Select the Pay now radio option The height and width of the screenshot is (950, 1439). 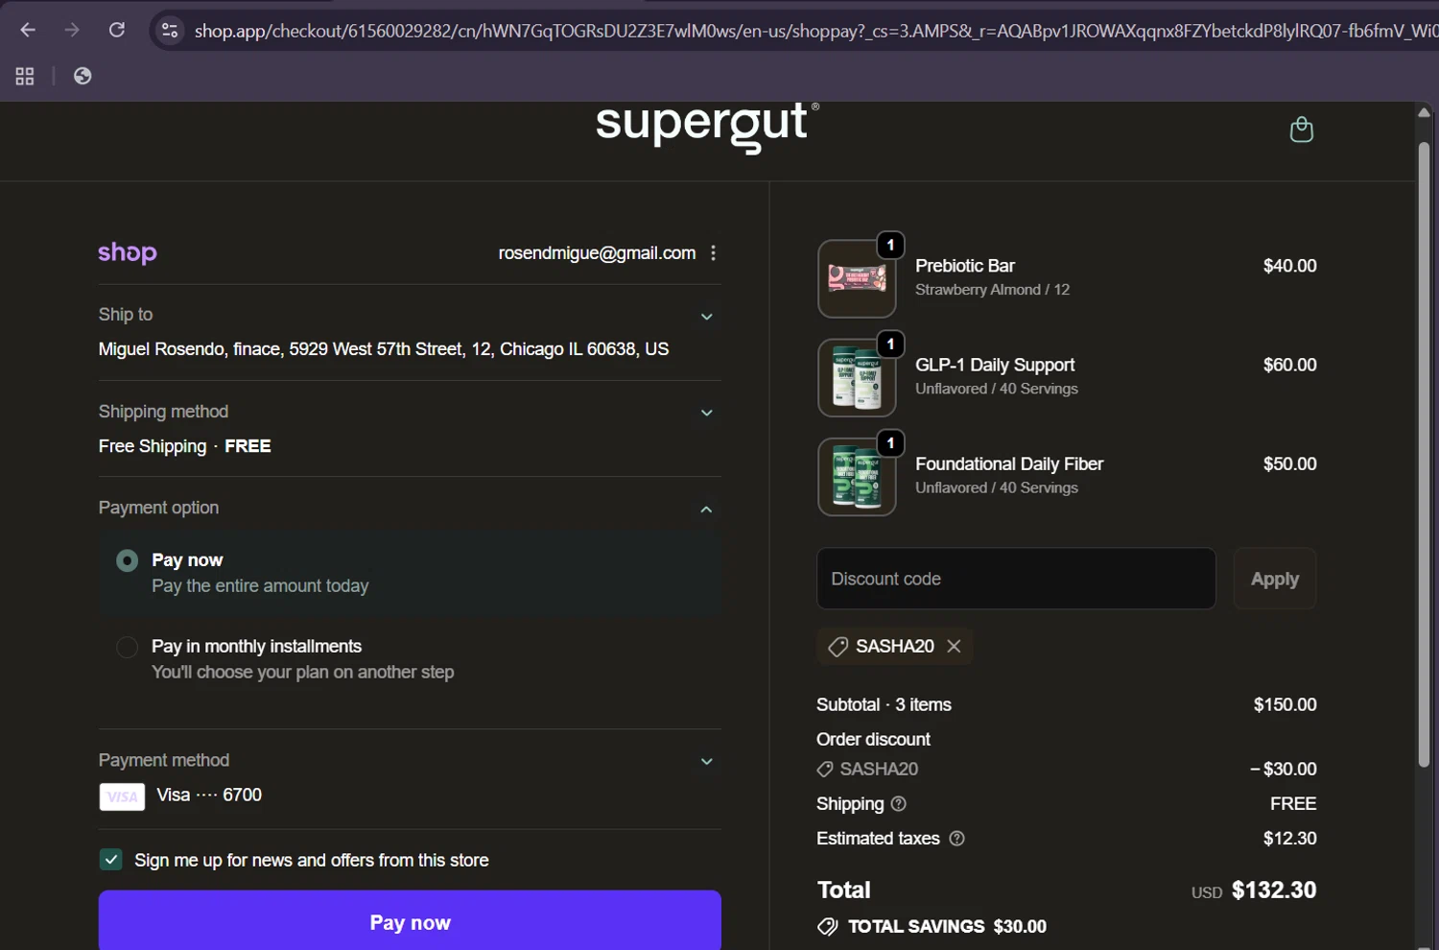click(127, 560)
